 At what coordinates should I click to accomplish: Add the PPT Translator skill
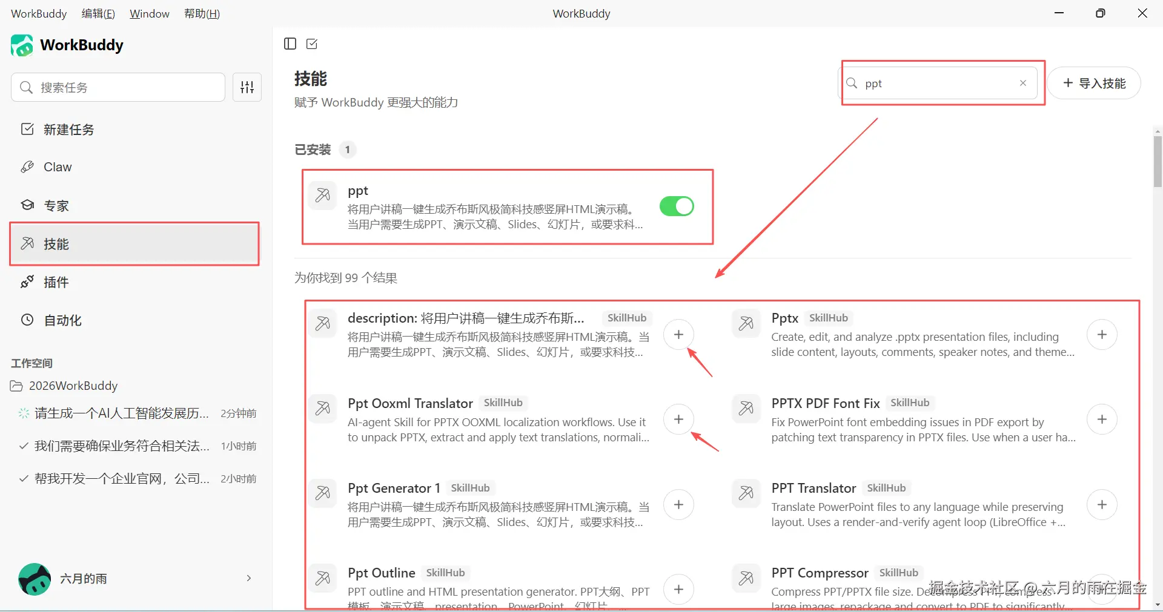click(x=1102, y=505)
